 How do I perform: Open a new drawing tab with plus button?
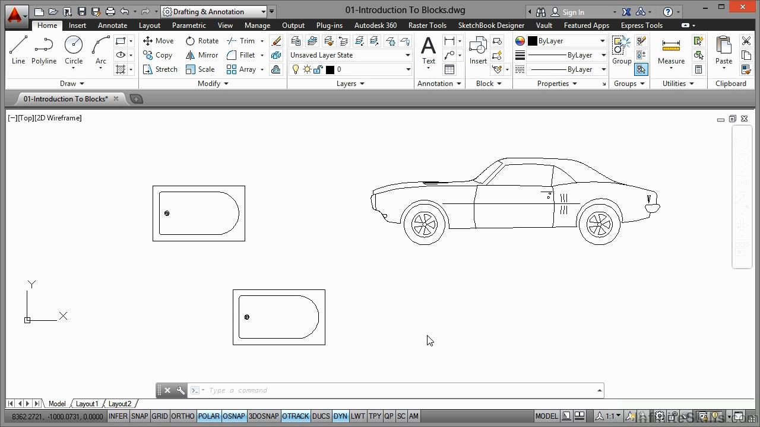[x=136, y=99]
